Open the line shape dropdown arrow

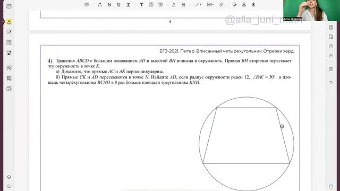(201, 5)
